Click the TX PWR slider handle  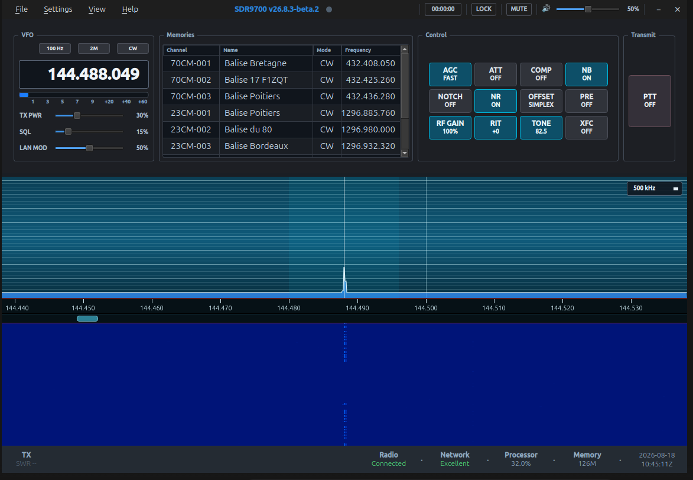click(x=77, y=115)
